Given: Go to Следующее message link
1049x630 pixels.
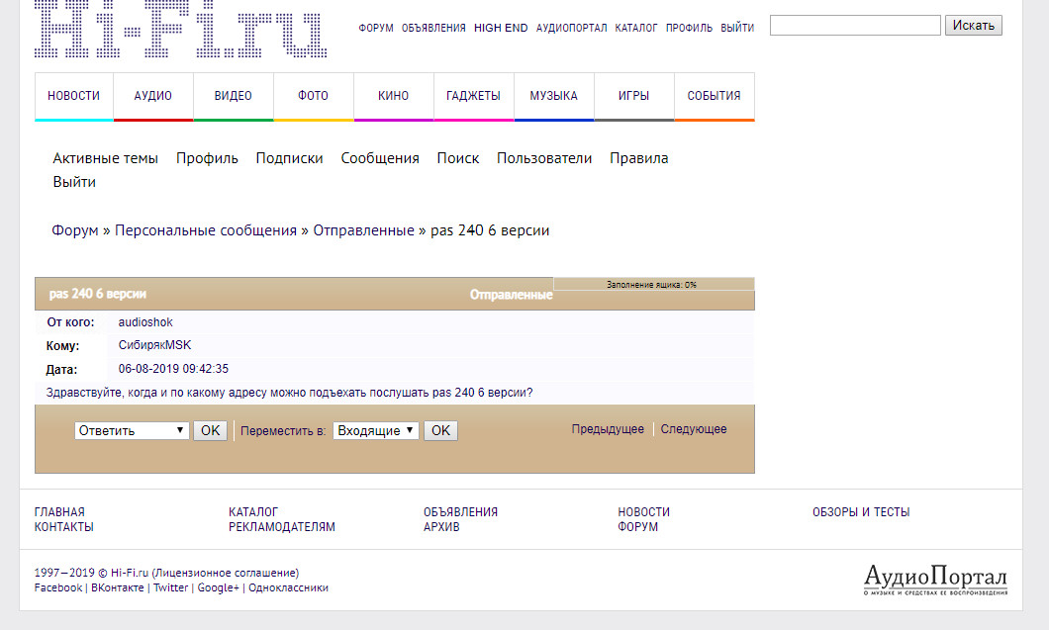Looking at the screenshot, I should (694, 429).
